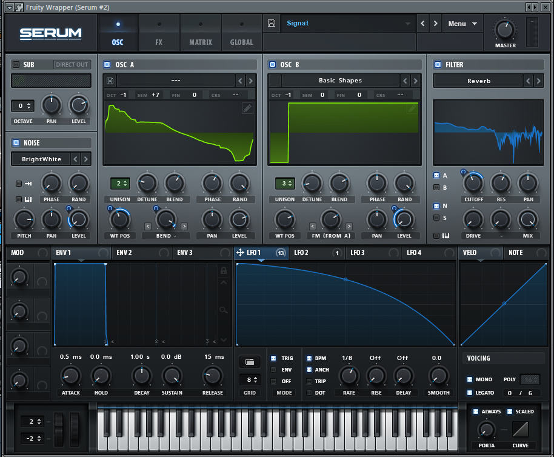Select the NOTE tab
The height and width of the screenshot is (457, 554).
click(527, 253)
